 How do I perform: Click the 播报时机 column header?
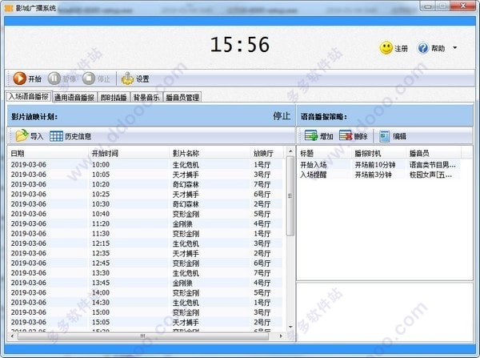[x=379, y=153]
